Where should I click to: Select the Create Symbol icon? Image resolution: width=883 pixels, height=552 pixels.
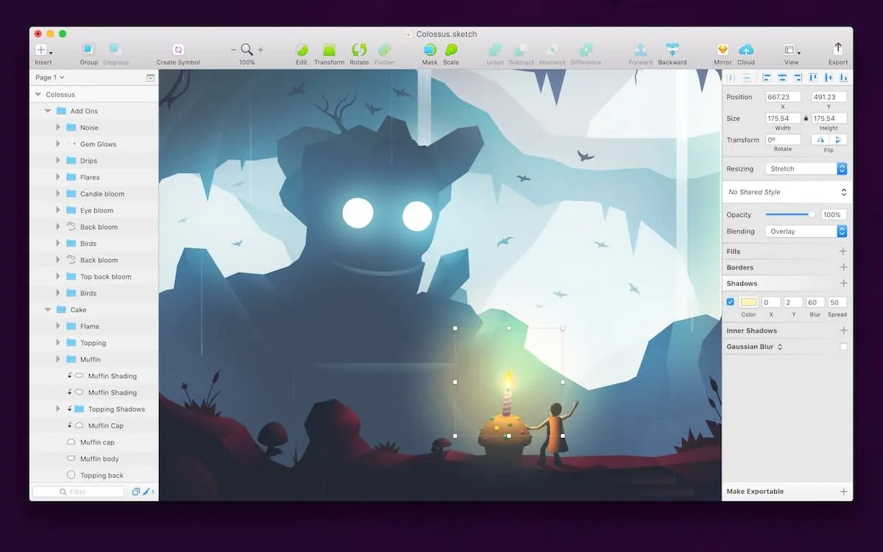coord(178,50)
